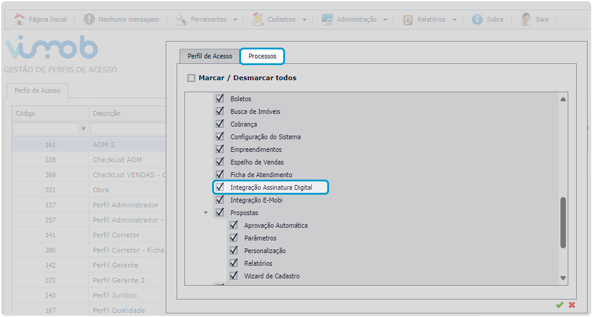Uncheck the Empreendimentos checkbox

tap(220, 149)
